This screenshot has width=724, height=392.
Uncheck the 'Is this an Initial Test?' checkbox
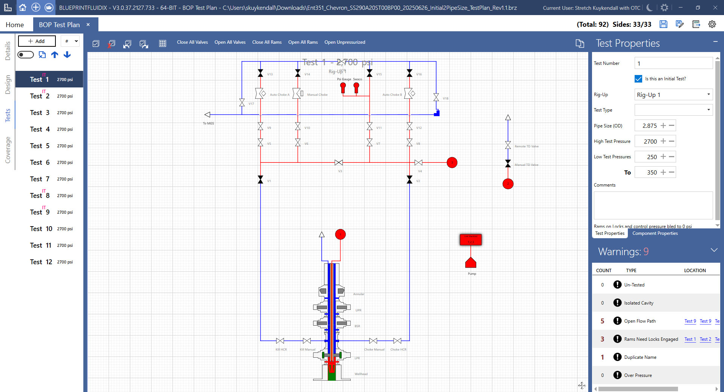click(x=638, y=79)
